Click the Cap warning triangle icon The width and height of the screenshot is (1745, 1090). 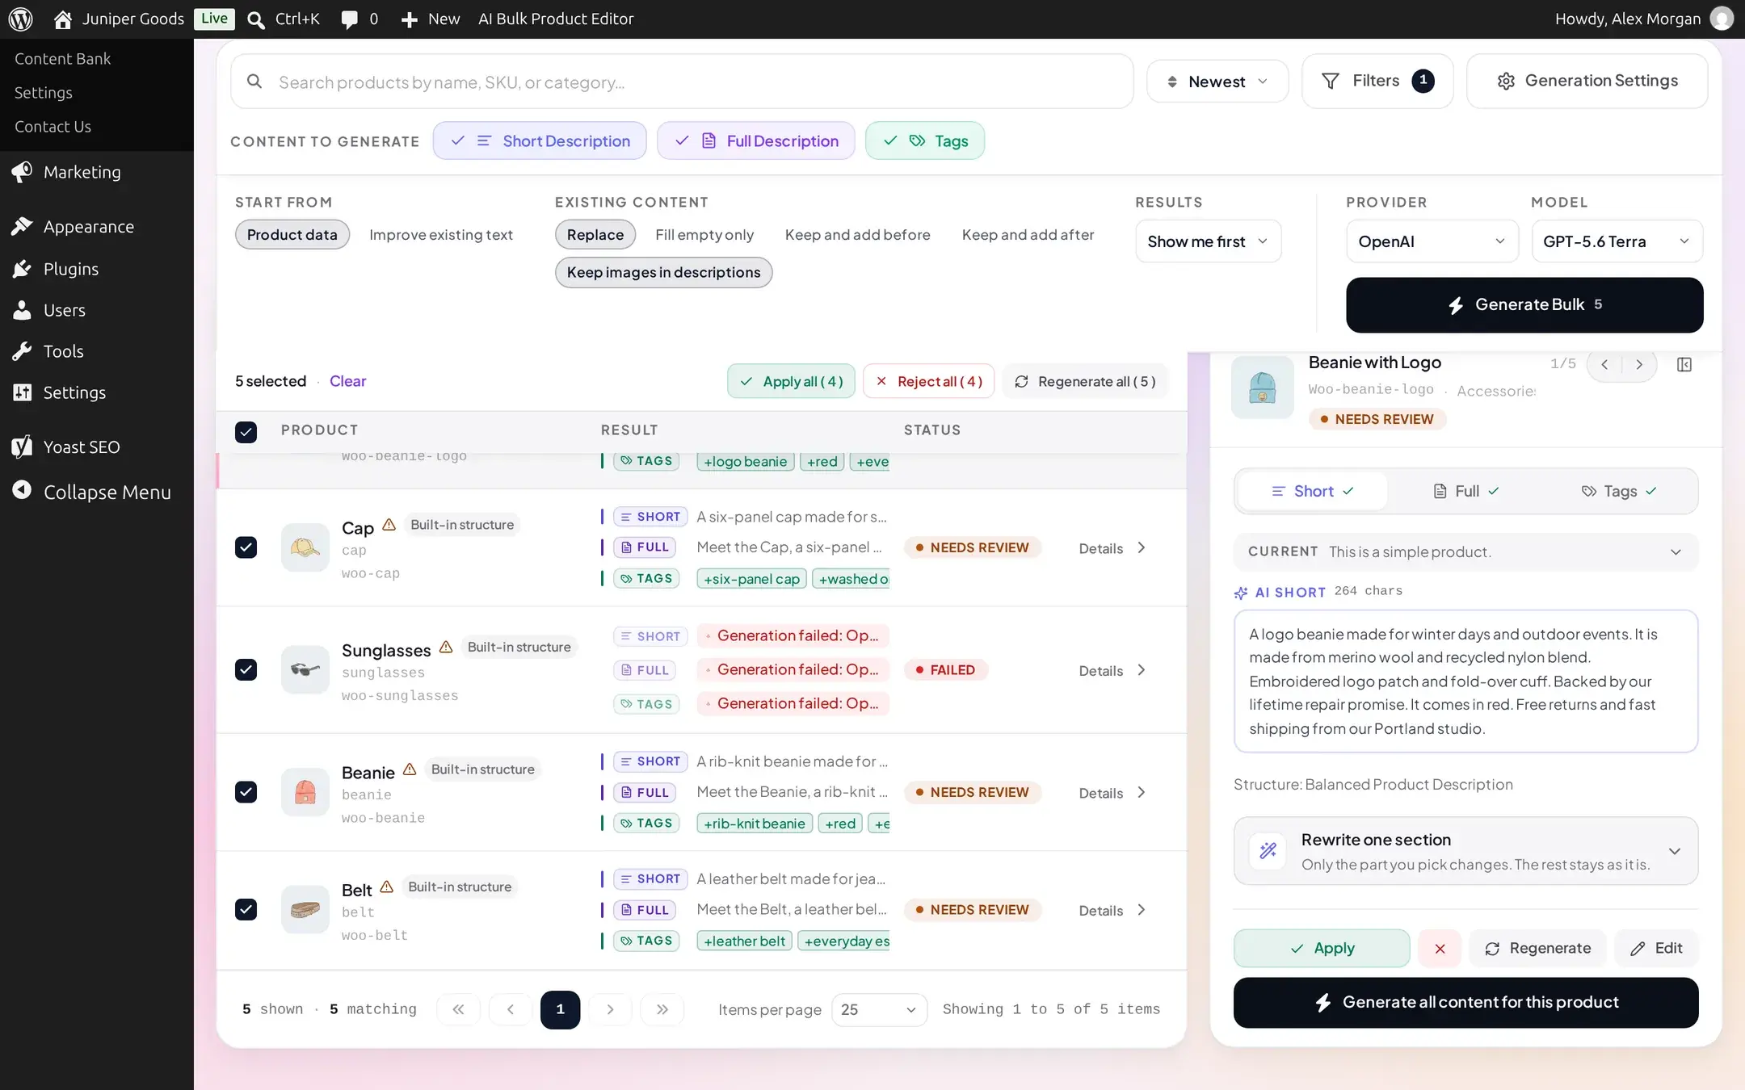click(389, 525)
